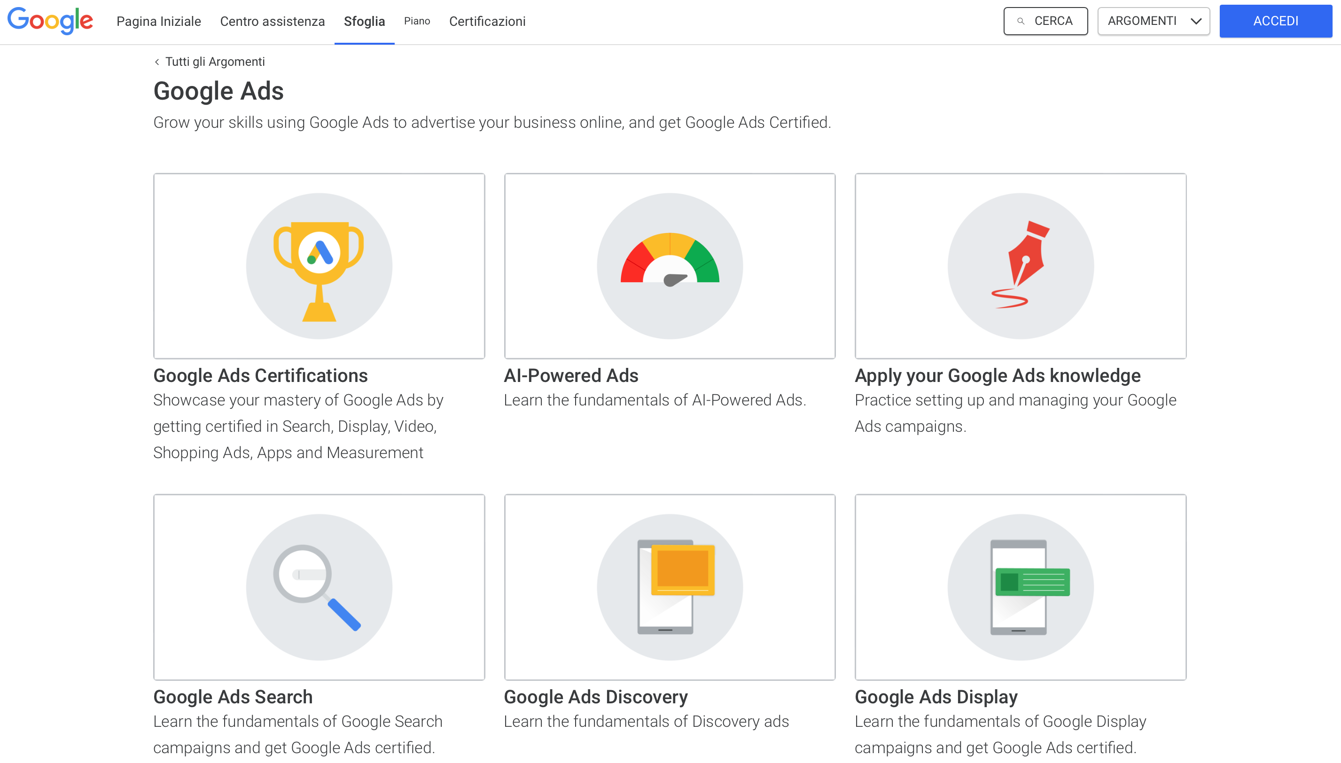Viewport: 1341px width, 763px height.
Task: Click the search magnifier icon in CERCA
Action: coord(1020,21)
